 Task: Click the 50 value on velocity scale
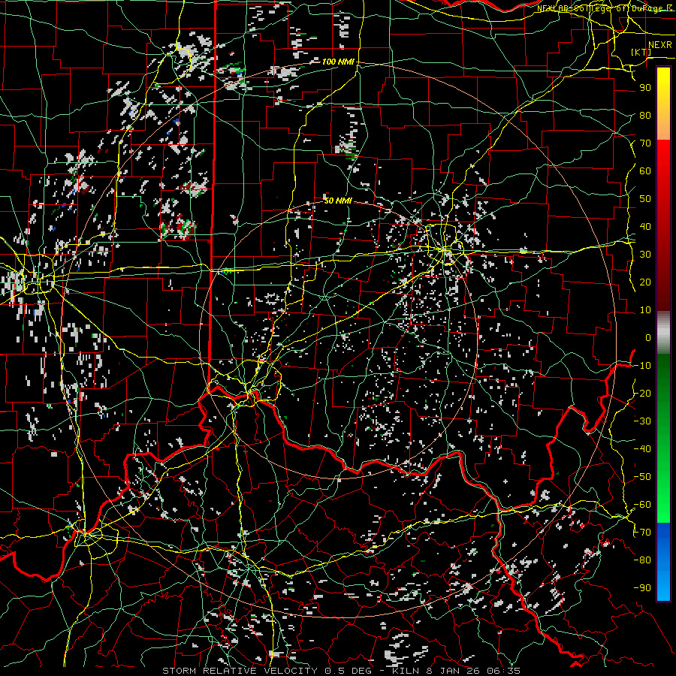[x=645, y=199]
